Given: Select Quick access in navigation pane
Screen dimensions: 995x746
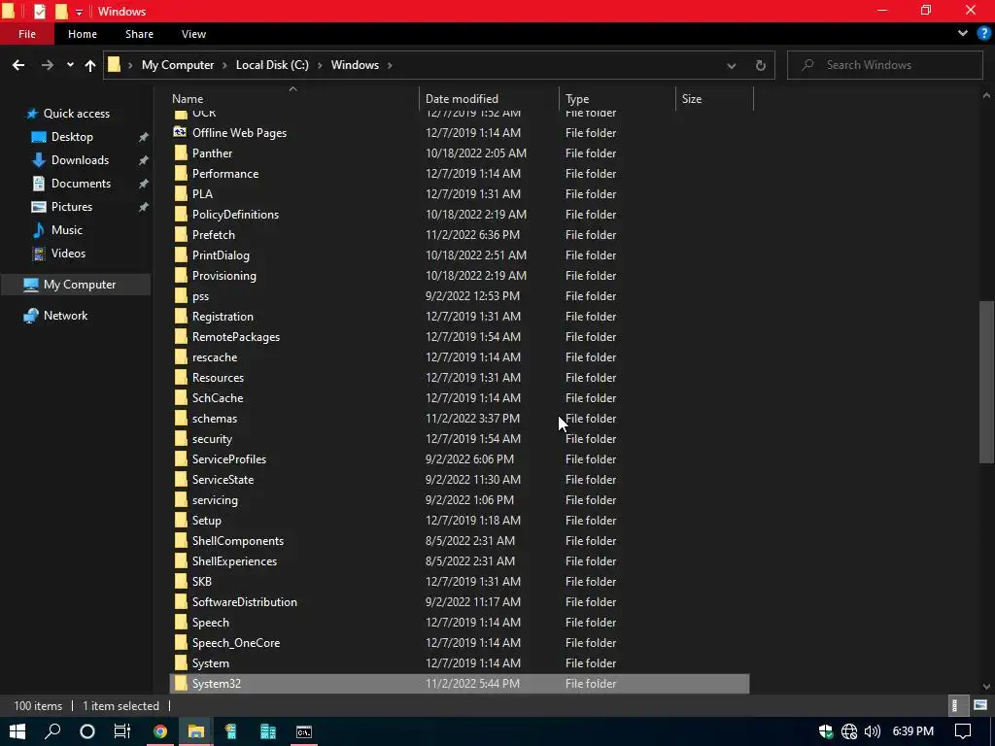Looking at the screenshot, I should click(x=76, y=114).
